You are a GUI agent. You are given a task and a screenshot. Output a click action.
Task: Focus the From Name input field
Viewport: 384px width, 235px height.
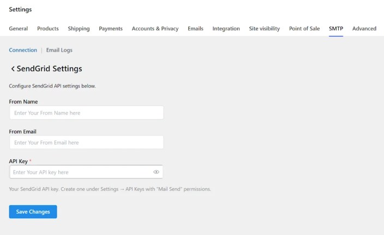86,113
